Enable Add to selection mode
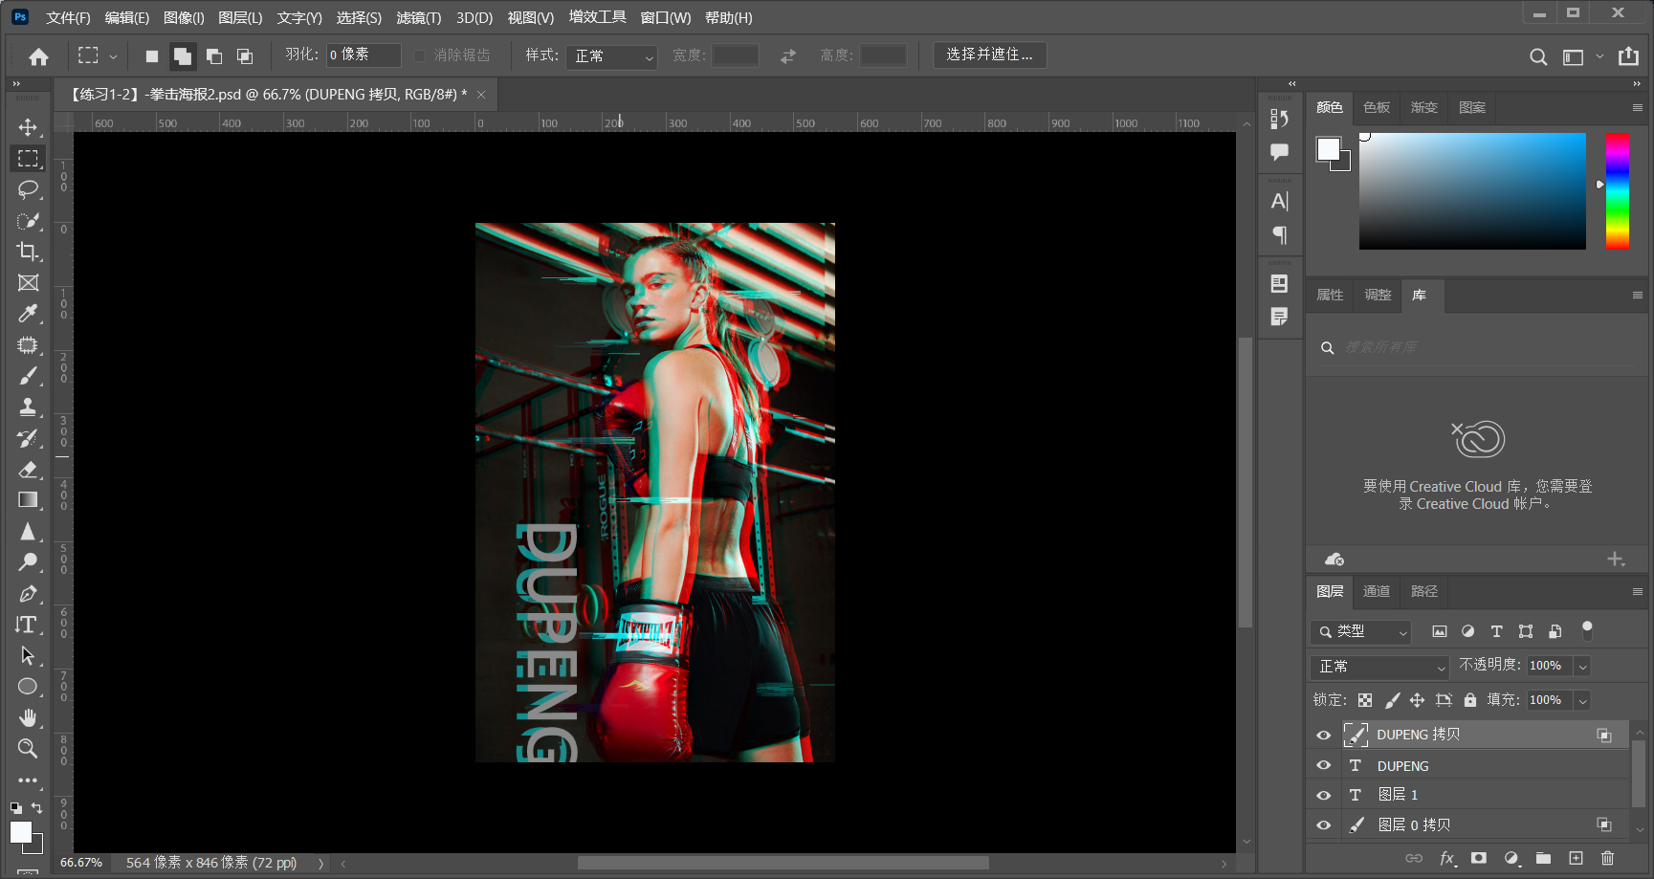This screenshot has height=879, width=1654. point(182,56)
